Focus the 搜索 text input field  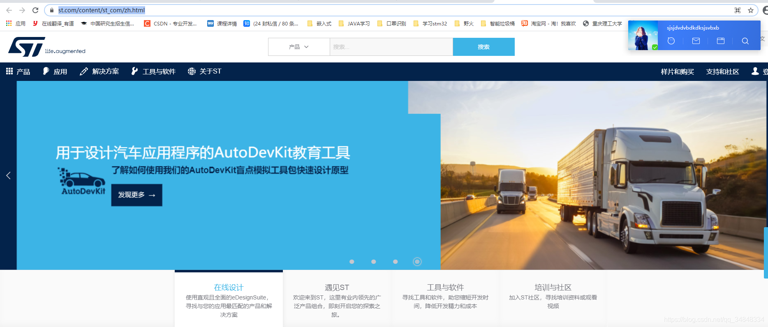(x=391, y=47)
